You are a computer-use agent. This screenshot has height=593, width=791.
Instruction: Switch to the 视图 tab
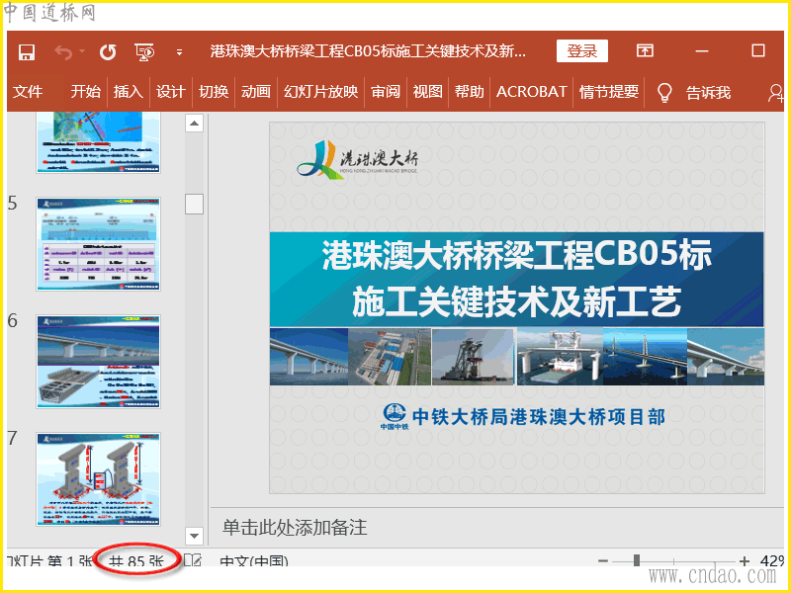(428, 92)
